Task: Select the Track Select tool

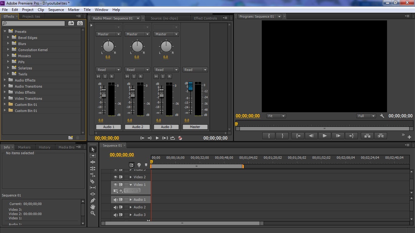Action: pos(93,155)
